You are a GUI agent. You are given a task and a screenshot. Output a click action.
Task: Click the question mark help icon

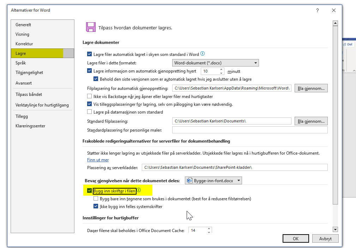[318, 10]
